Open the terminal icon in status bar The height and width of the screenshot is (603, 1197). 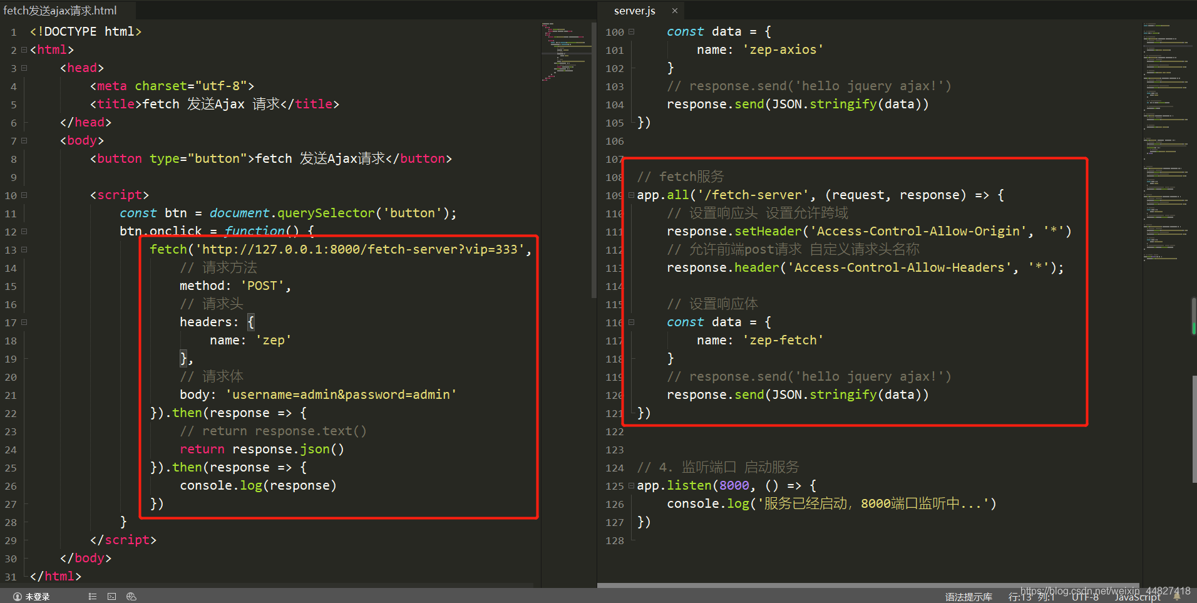[x=111, y=597]
